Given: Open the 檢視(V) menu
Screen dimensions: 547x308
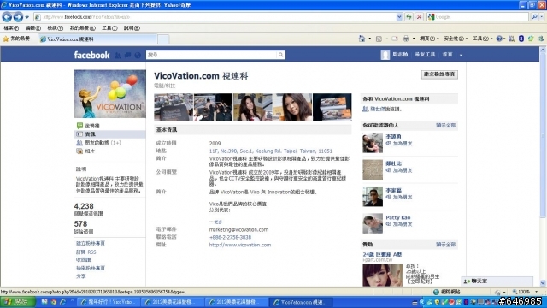Looking at the screenshot, I should click(55, 28).
